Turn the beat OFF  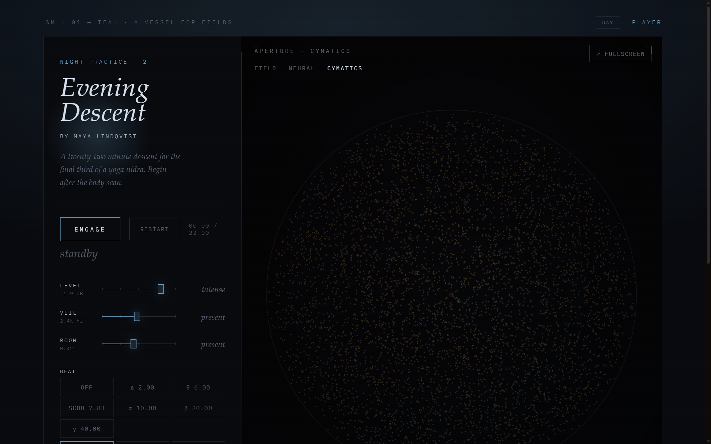[87, 387]
